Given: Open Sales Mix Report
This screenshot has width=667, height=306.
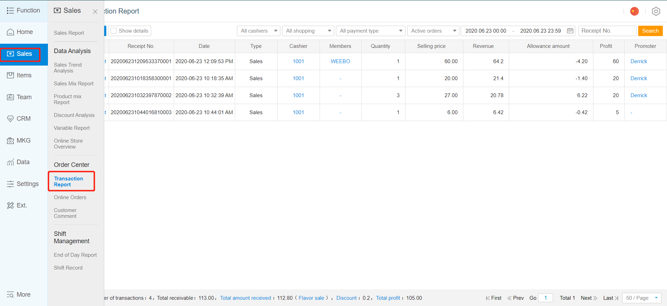Looking at the screenshot, I should pos(74,84).
